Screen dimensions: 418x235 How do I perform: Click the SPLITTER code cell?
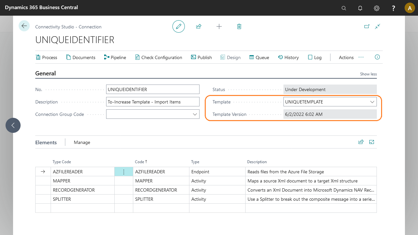161,199
